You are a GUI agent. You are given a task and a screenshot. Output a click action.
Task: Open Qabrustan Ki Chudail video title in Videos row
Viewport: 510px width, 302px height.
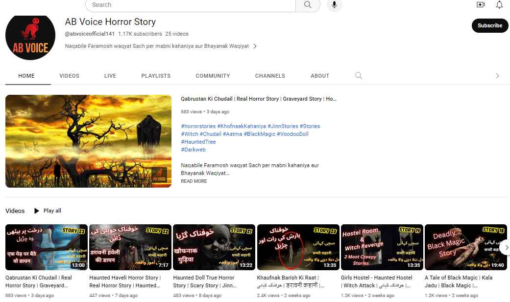click(x=39, y=281)
